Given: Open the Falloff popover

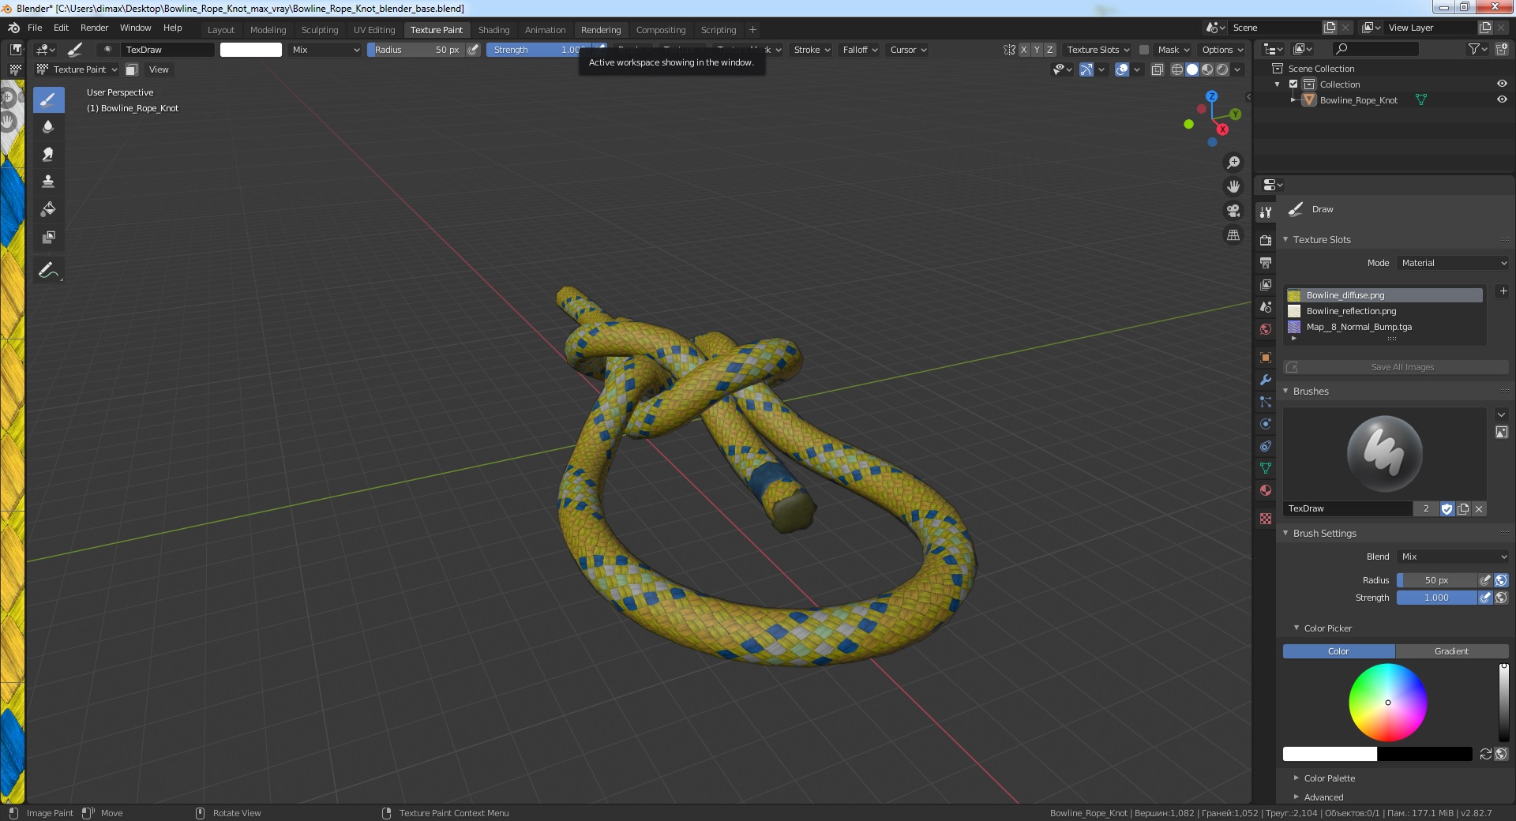Looking at the screenshot, I should click(860, 50).
